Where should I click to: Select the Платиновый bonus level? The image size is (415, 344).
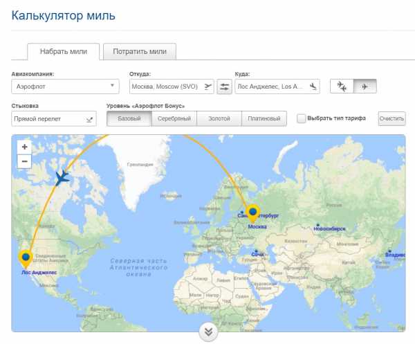pos(264,118)
